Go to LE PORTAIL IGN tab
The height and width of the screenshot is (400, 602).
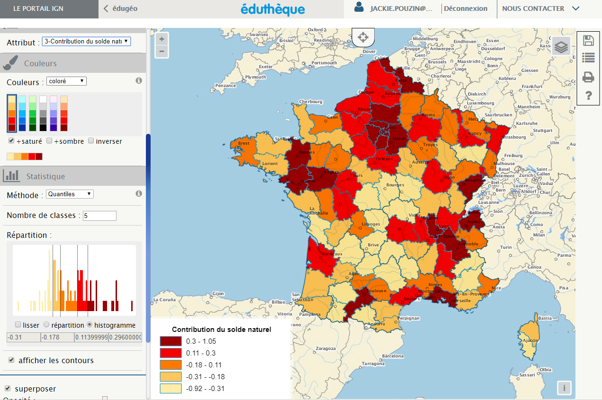tap(38, 9)
